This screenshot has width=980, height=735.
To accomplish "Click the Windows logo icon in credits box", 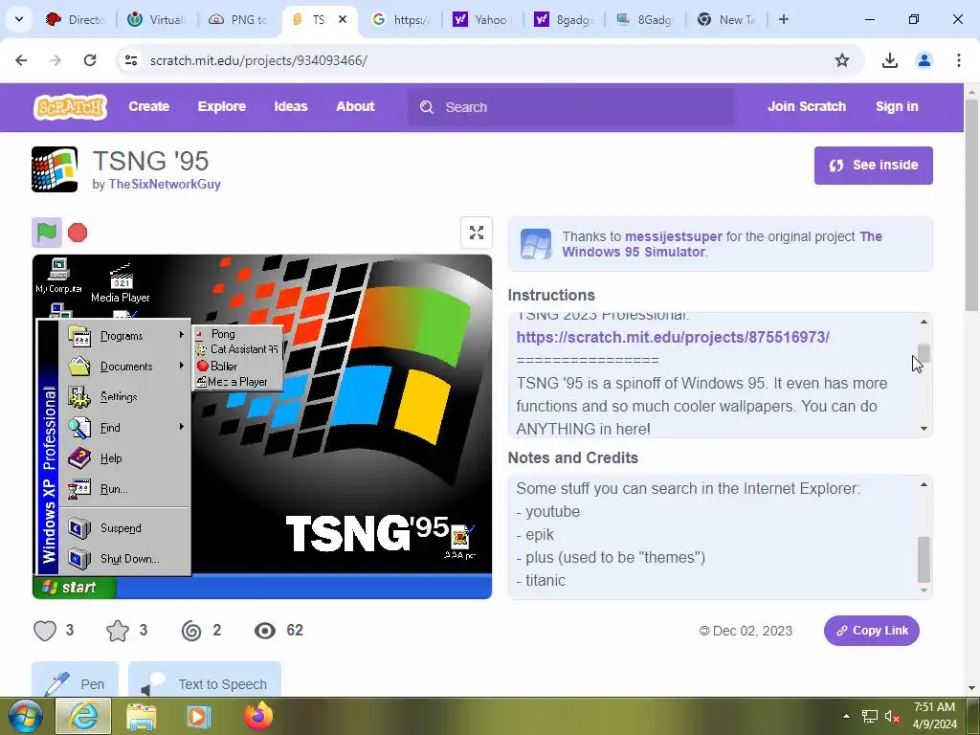I will (536, 244).
